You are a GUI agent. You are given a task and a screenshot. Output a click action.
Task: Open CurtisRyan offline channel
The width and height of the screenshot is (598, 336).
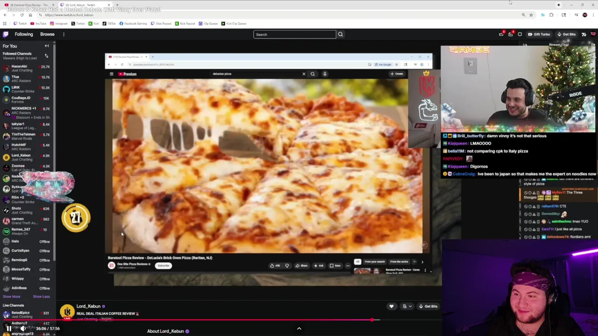coord(27,251)
